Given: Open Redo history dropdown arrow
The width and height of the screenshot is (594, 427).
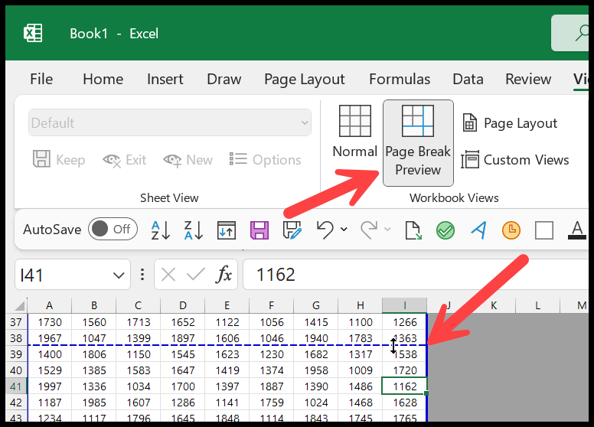Looking at the screenshot, I should point(387,229).
